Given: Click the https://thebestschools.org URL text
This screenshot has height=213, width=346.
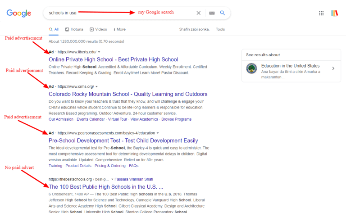Looking at the screenshot, I should tap(70, 179).
